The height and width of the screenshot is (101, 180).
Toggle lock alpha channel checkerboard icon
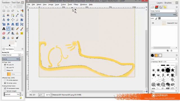[159, 18]
